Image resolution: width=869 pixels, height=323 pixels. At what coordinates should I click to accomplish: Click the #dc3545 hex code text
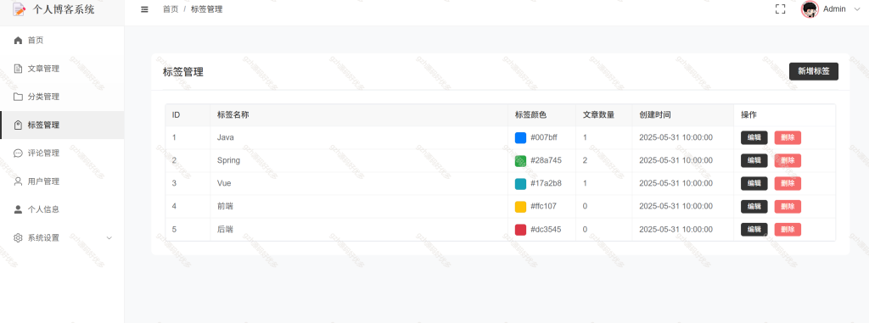546,230
